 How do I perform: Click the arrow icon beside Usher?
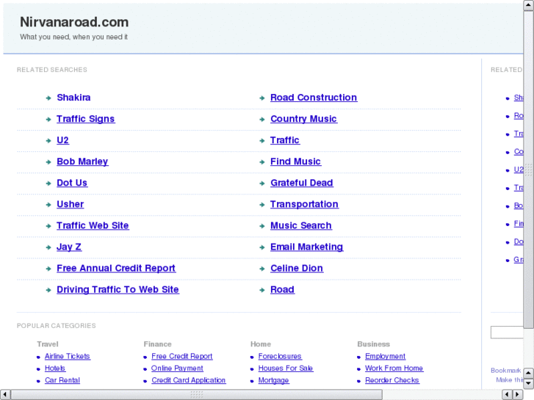point(48,205)
